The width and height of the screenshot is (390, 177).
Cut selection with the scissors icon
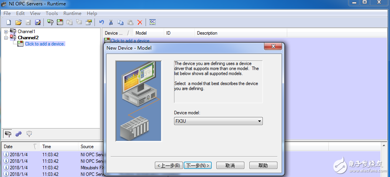tap(111, 22)
